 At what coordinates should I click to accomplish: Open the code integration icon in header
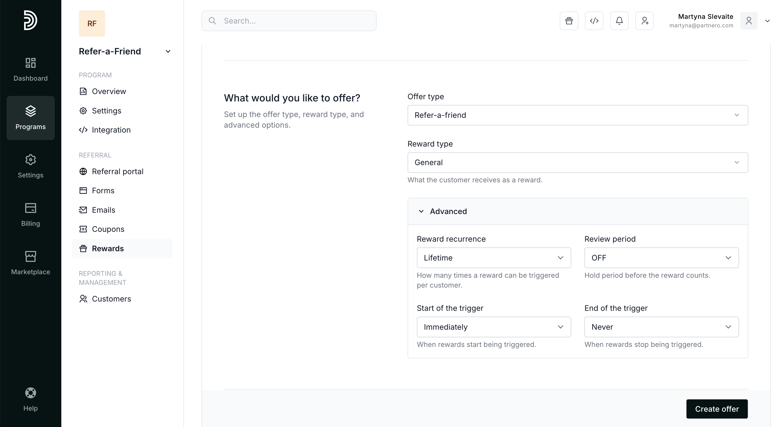(594, 21)
